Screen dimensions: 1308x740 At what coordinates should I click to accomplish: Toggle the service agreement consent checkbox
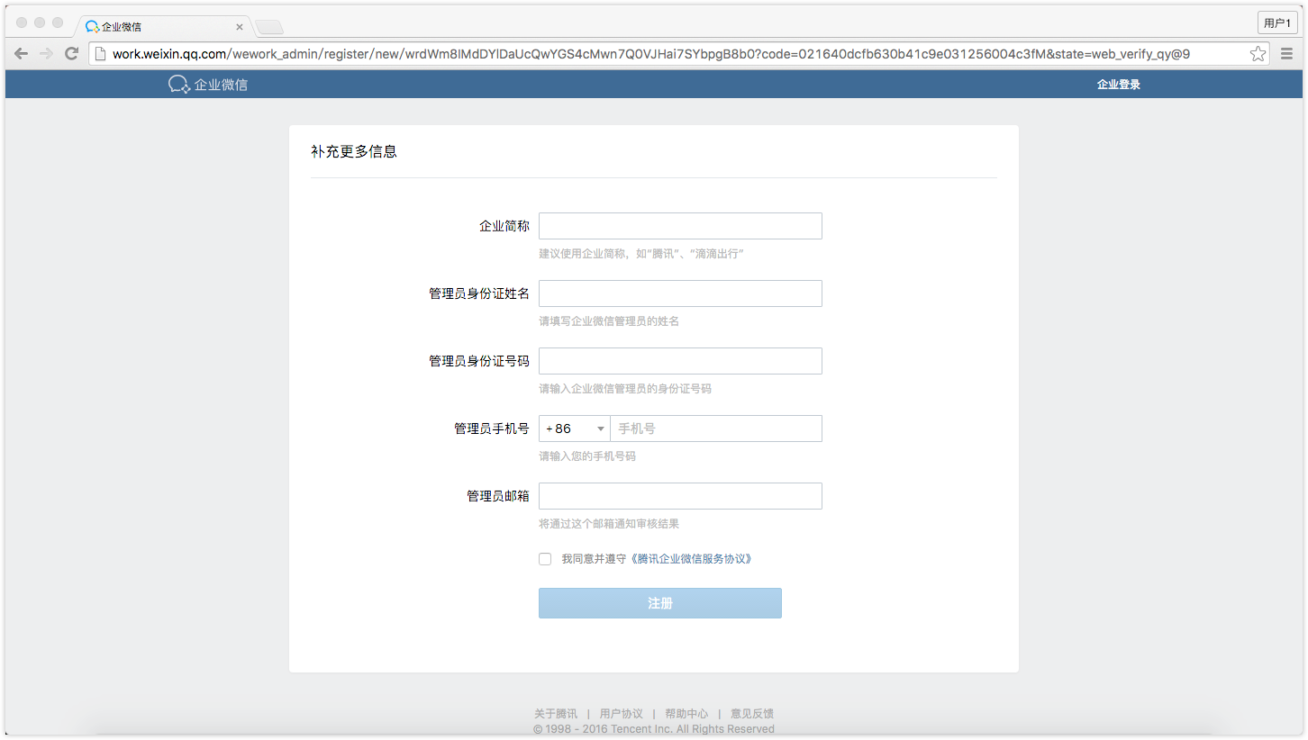pos(545,558)
